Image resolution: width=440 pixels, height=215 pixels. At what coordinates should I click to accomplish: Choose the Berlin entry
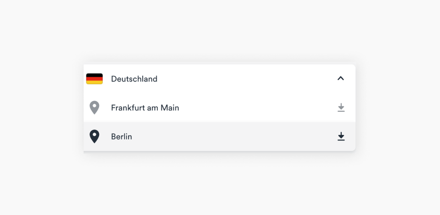click(220, 136)
